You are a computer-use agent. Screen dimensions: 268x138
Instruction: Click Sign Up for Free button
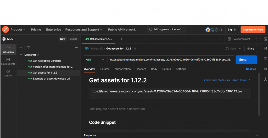[253, 30]
